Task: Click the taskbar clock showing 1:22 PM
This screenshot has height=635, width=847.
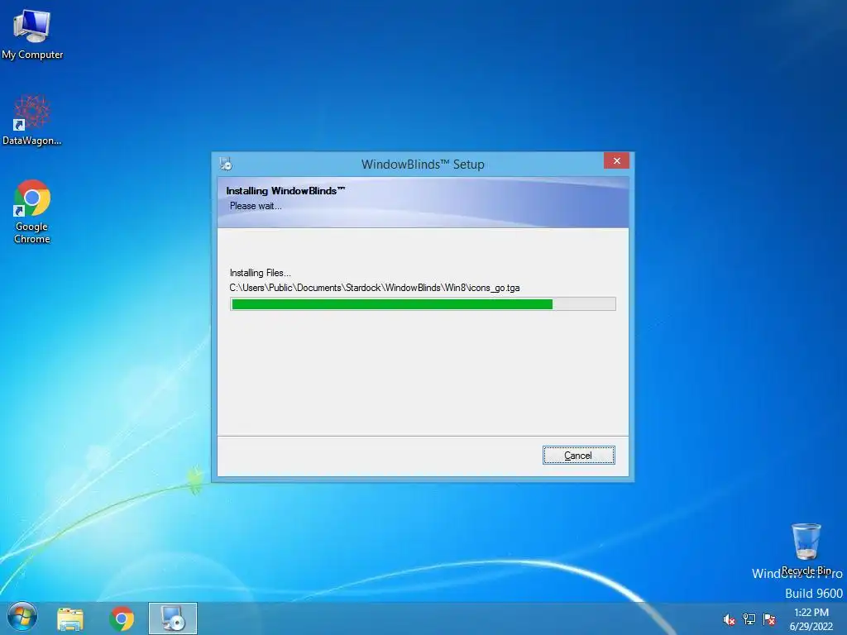Action: point(811,619)
